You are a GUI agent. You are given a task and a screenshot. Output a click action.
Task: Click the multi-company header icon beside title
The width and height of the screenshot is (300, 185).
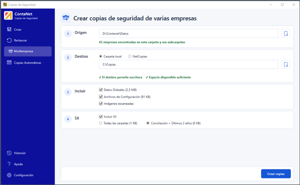pyautogui.click(x=66, y=18)
